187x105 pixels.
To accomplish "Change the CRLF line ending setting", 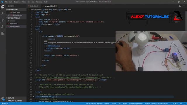I will pos(120,104).
